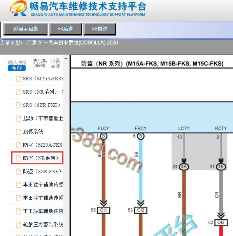Open the 防盗（8ZR-FXE）entry
This screenshot has height=236, width=233.
42,171
